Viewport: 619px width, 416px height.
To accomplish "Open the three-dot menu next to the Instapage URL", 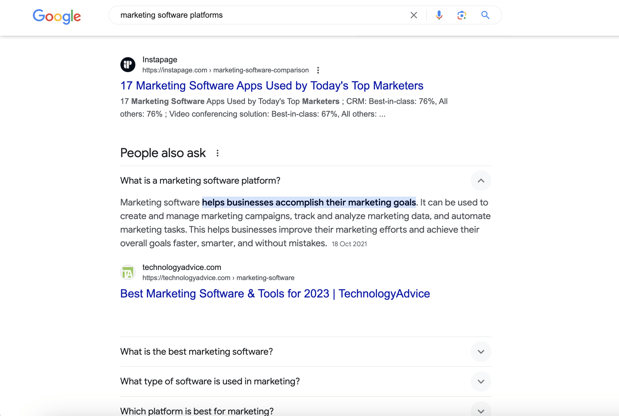I will point(318,70).
